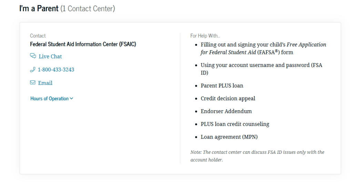Image resolution: width=353 pixels, height=182 pixels.
Task: Open the Email contact link
Action: pyautogui.click(x=45, y=83)
